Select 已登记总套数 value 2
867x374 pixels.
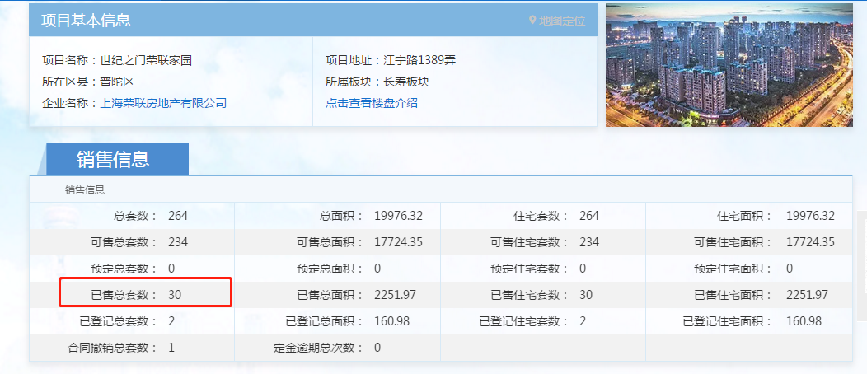[x=171, y=321]
